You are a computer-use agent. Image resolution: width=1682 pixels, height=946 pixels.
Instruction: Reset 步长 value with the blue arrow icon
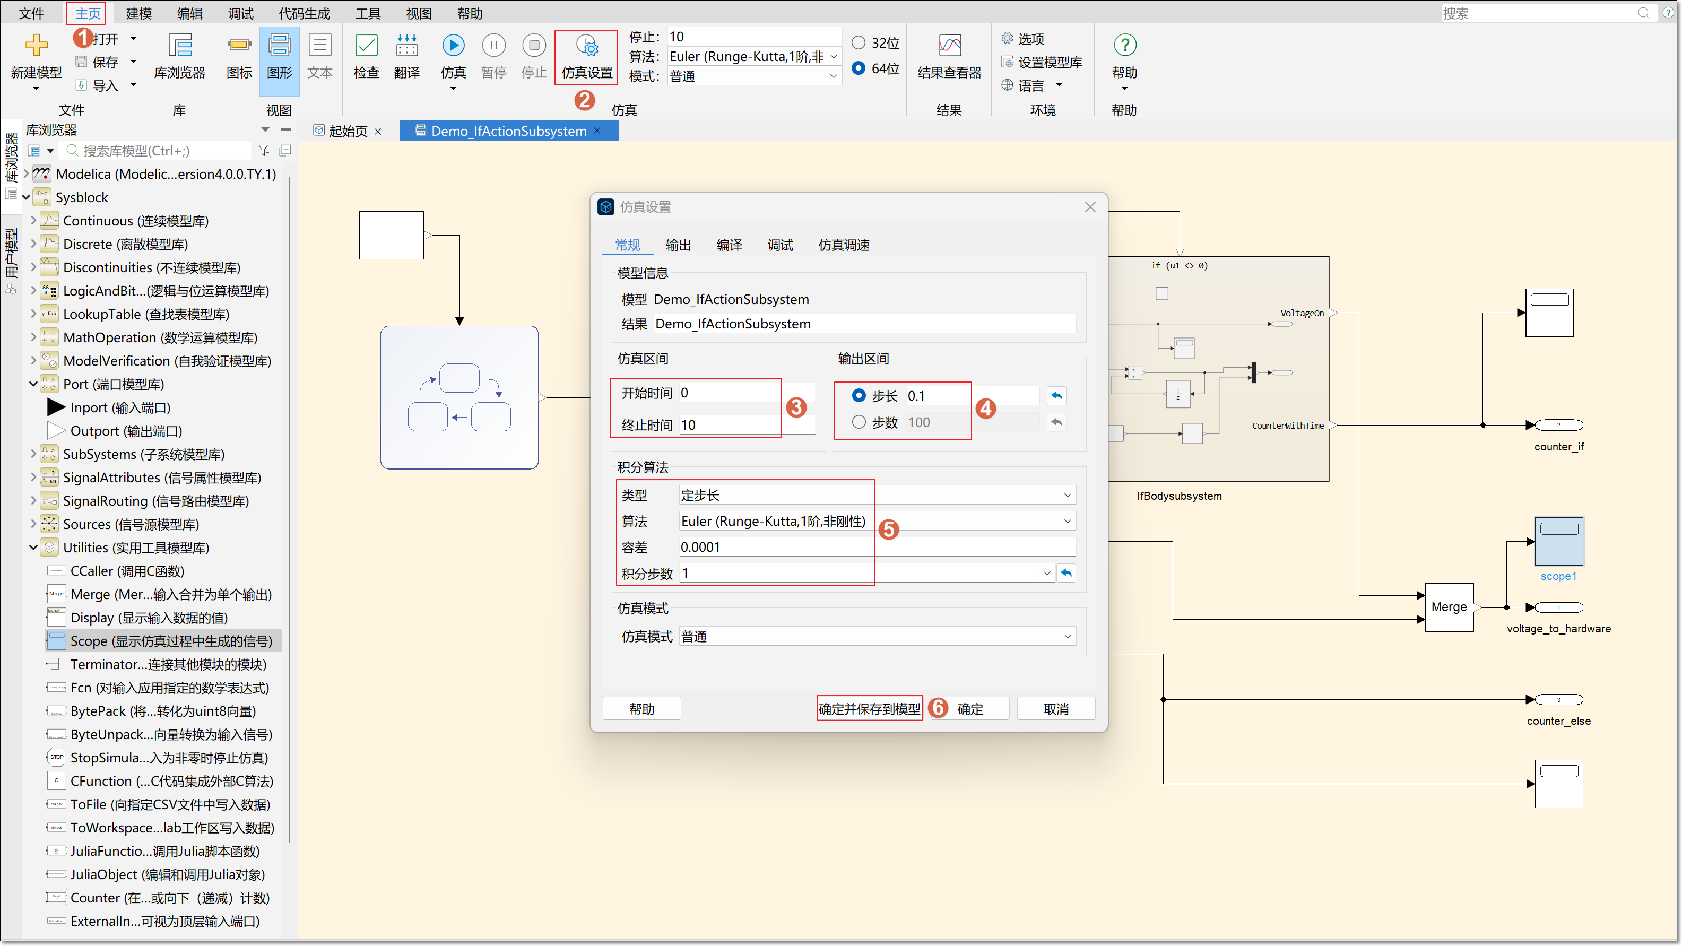click(1056, 396)
